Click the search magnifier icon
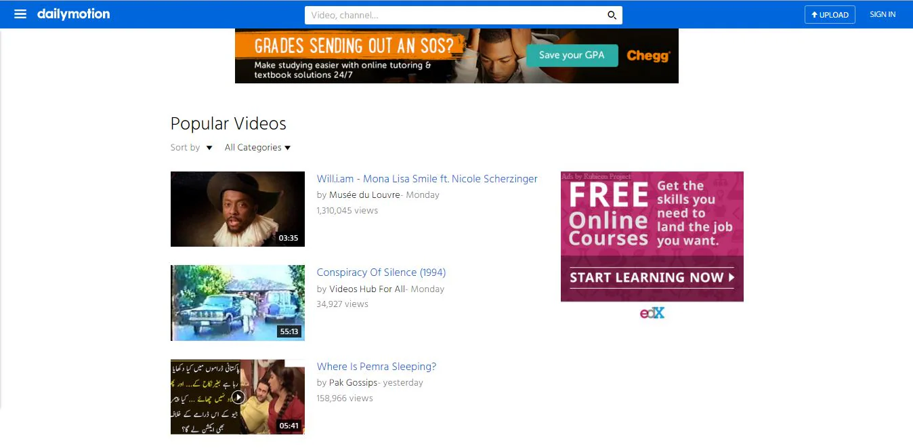913x448 pixels. 612,15
